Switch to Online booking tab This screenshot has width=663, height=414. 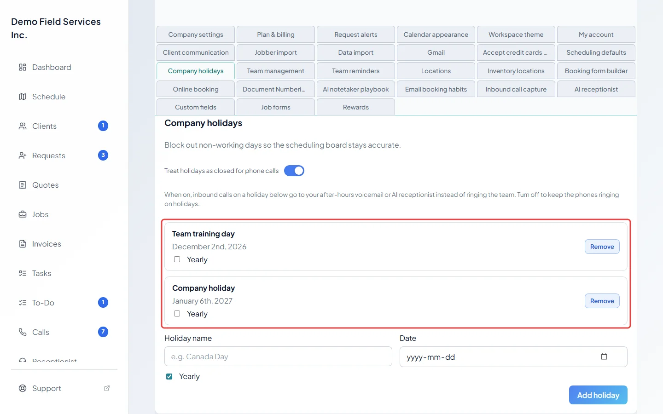click(196, 89)
